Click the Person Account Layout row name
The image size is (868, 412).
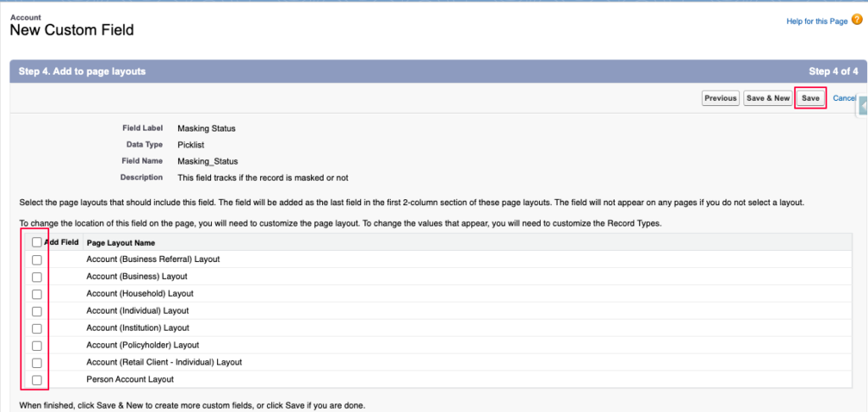(x=130, y=380)
